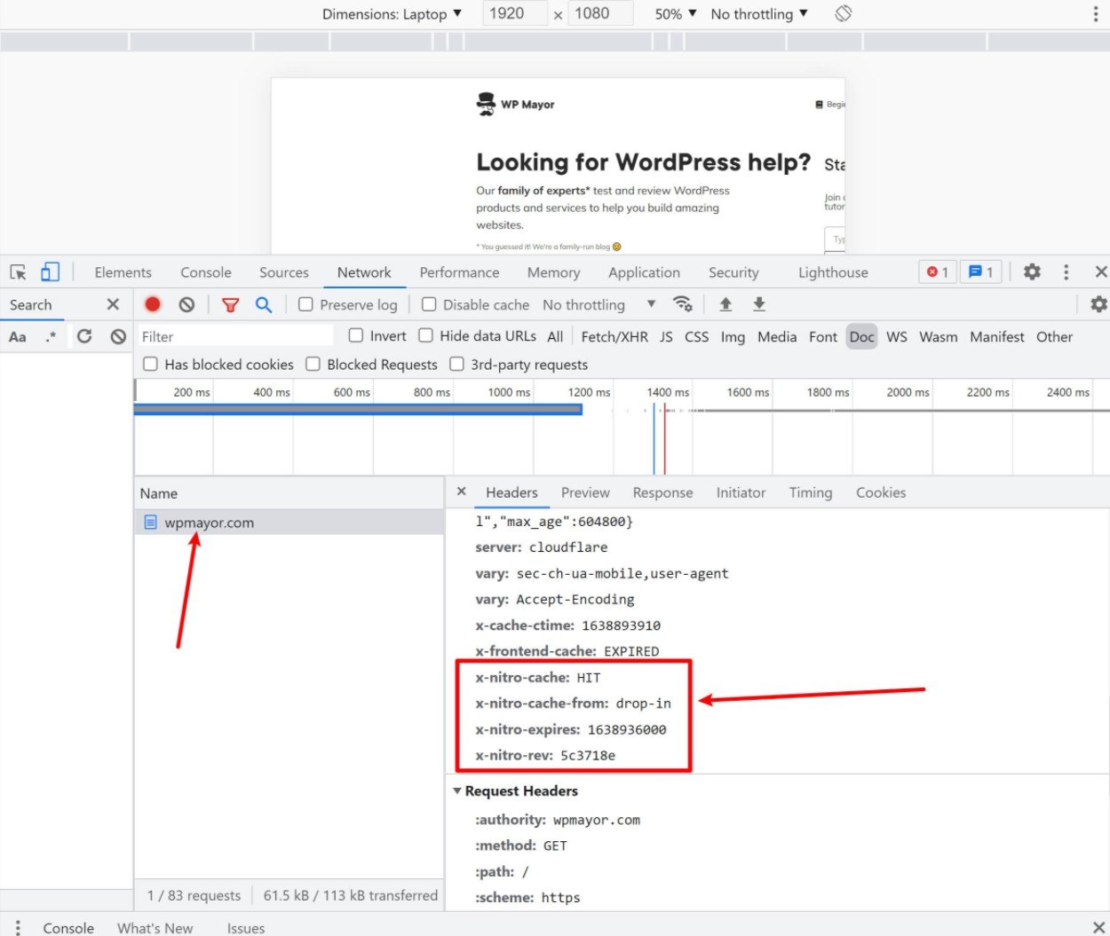Open the Lighthouse tab
Image resolution: width=1110 pixels, height=936 pixels.
click(833, 272)
